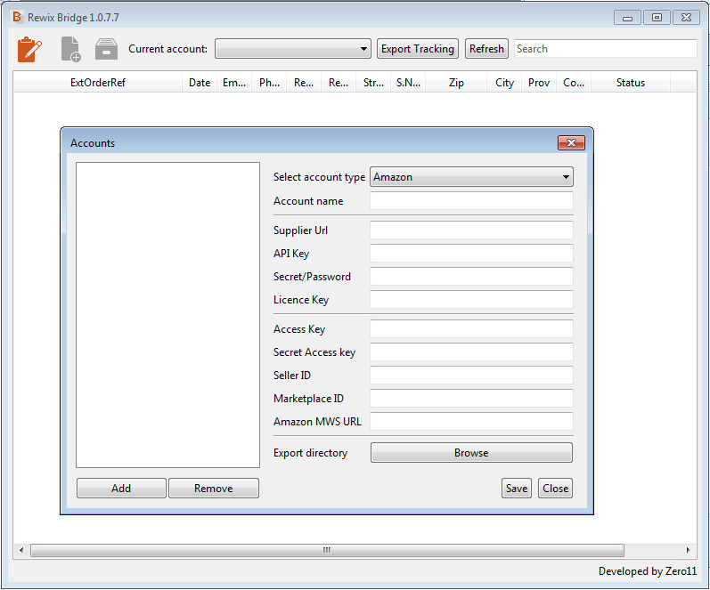The image size is (710, 590).
Task: Sort by ExtOrderRef column header
Action: [98, 83]
